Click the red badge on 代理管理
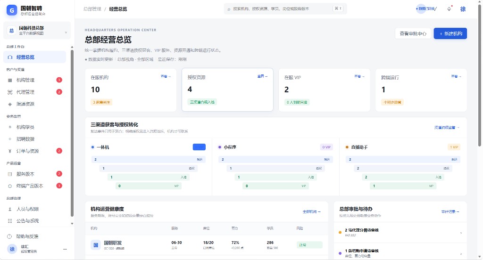 (59, 92)
